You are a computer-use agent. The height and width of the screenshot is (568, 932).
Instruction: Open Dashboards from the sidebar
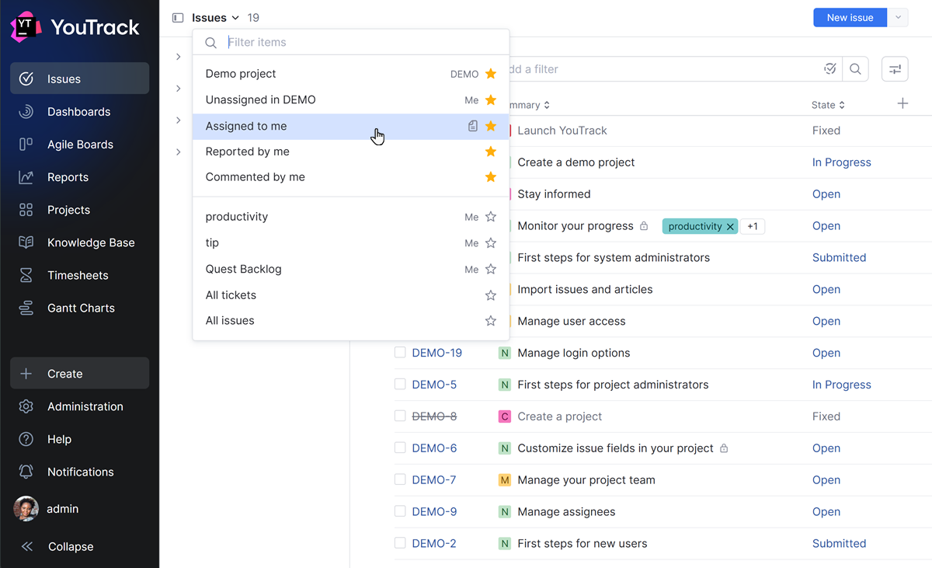[78, 111]
